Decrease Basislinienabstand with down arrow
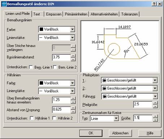The width and height of the screenshot is (164, 139). (x=73, y=59)
